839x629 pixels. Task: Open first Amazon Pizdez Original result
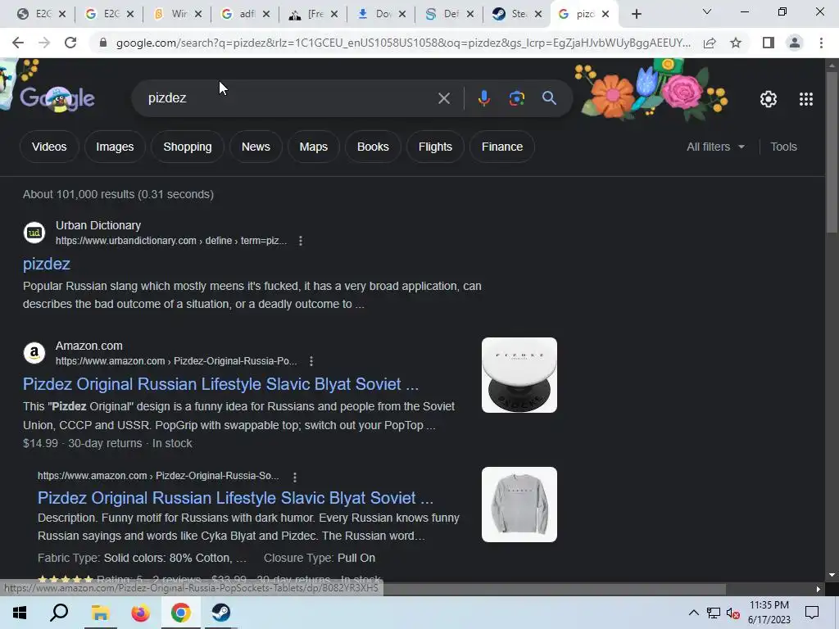pos(220,384)
